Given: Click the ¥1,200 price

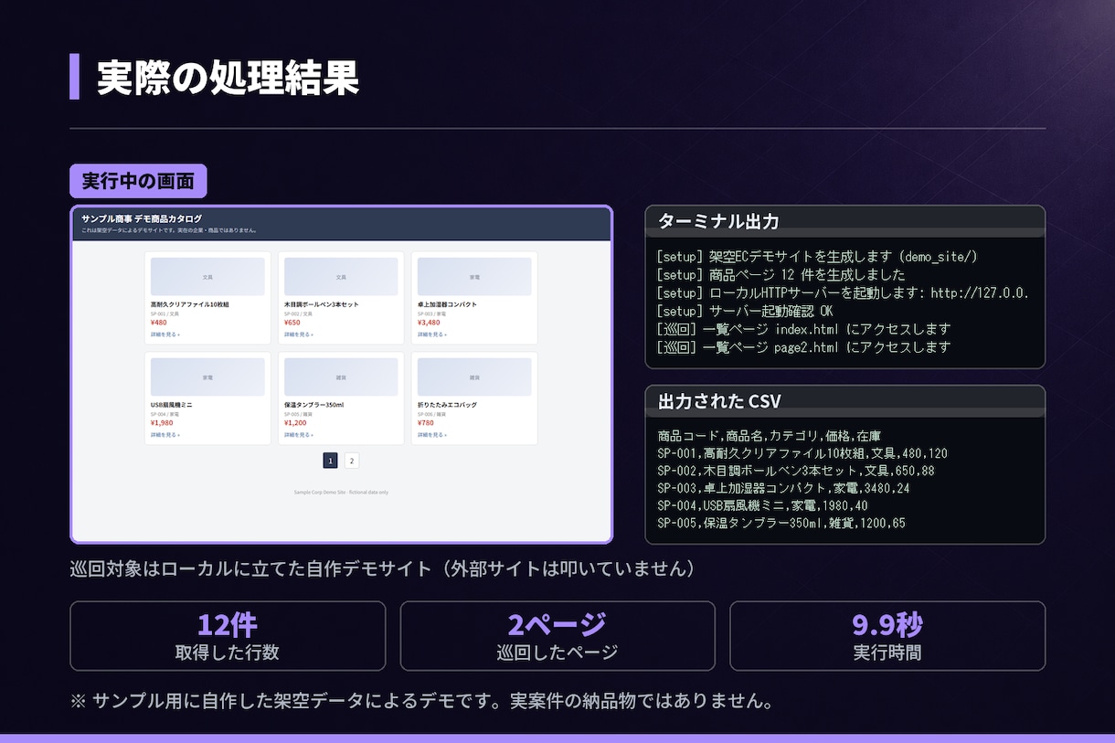Looking at the screenshot, I should pyautogui.click(x=295, y=423).
